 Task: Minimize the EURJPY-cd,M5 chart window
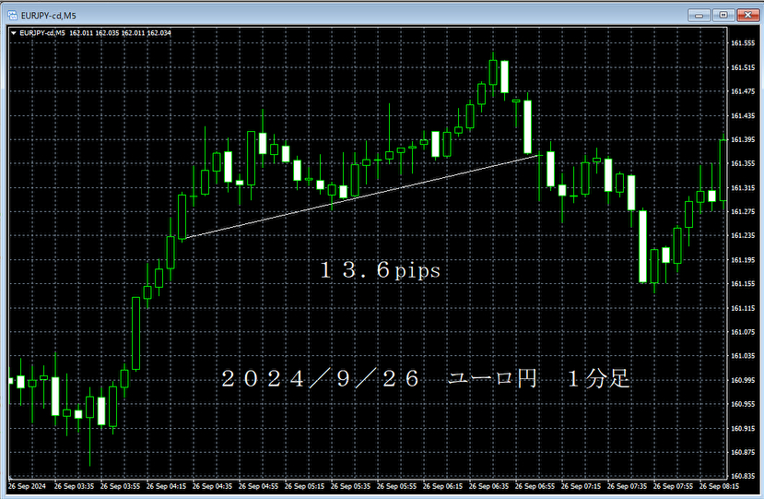(699, 15)
